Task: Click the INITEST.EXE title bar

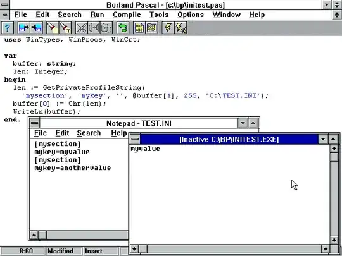Action: pos(229,139)
